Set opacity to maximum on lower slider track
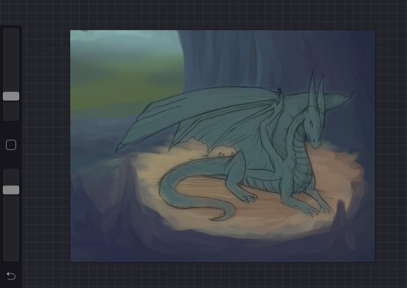The height and width of the screenshot is (288, 407). tap(11, 171)
